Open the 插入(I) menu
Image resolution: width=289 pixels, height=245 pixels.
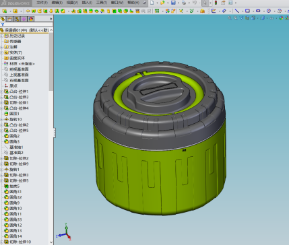click(87, 3)
